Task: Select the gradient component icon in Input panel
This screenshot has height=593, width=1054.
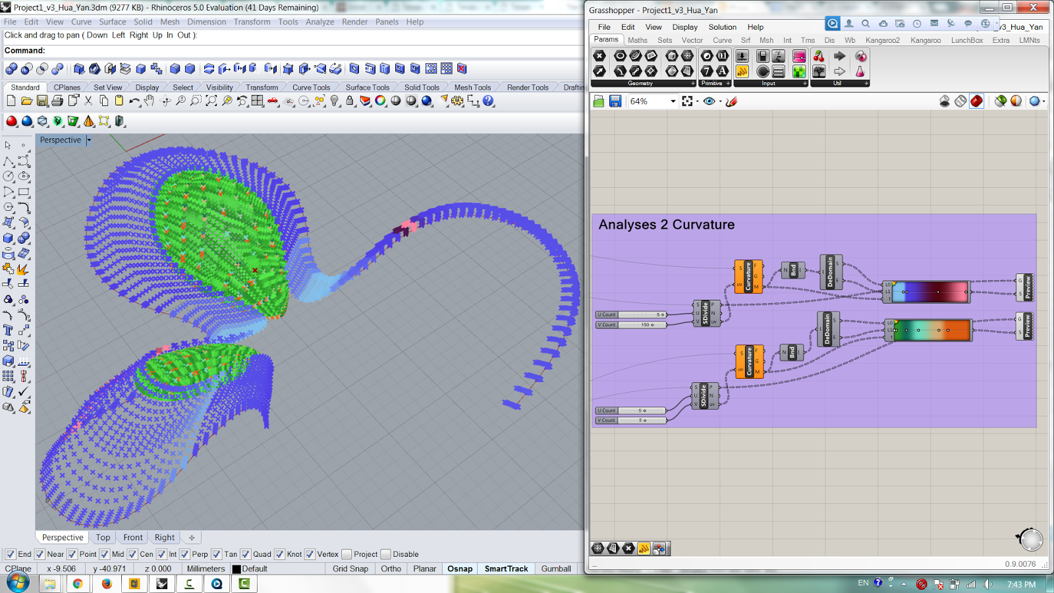Action: coord(799,57)
